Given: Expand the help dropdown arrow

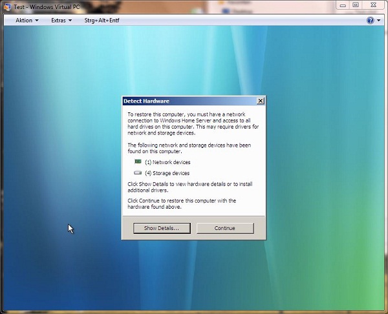Looking at the screenshot, I should 378,21.
